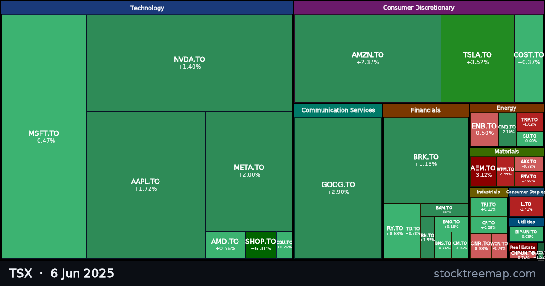545x286 pixels.
Task: Select the AEM.TO -3.12% tile
Action: 483,171
